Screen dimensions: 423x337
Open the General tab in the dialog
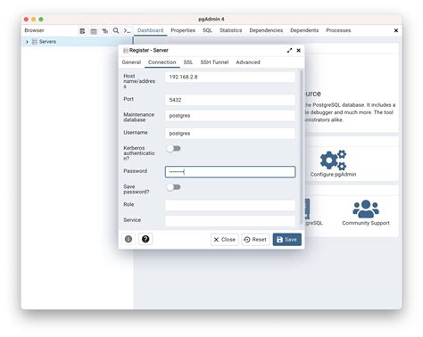tap(131, 62)
